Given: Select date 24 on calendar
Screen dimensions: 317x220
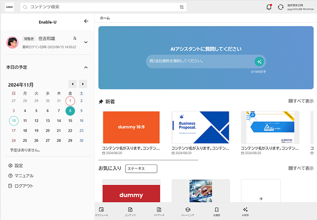Looking at the screenshot, I should tap(14, 141).
